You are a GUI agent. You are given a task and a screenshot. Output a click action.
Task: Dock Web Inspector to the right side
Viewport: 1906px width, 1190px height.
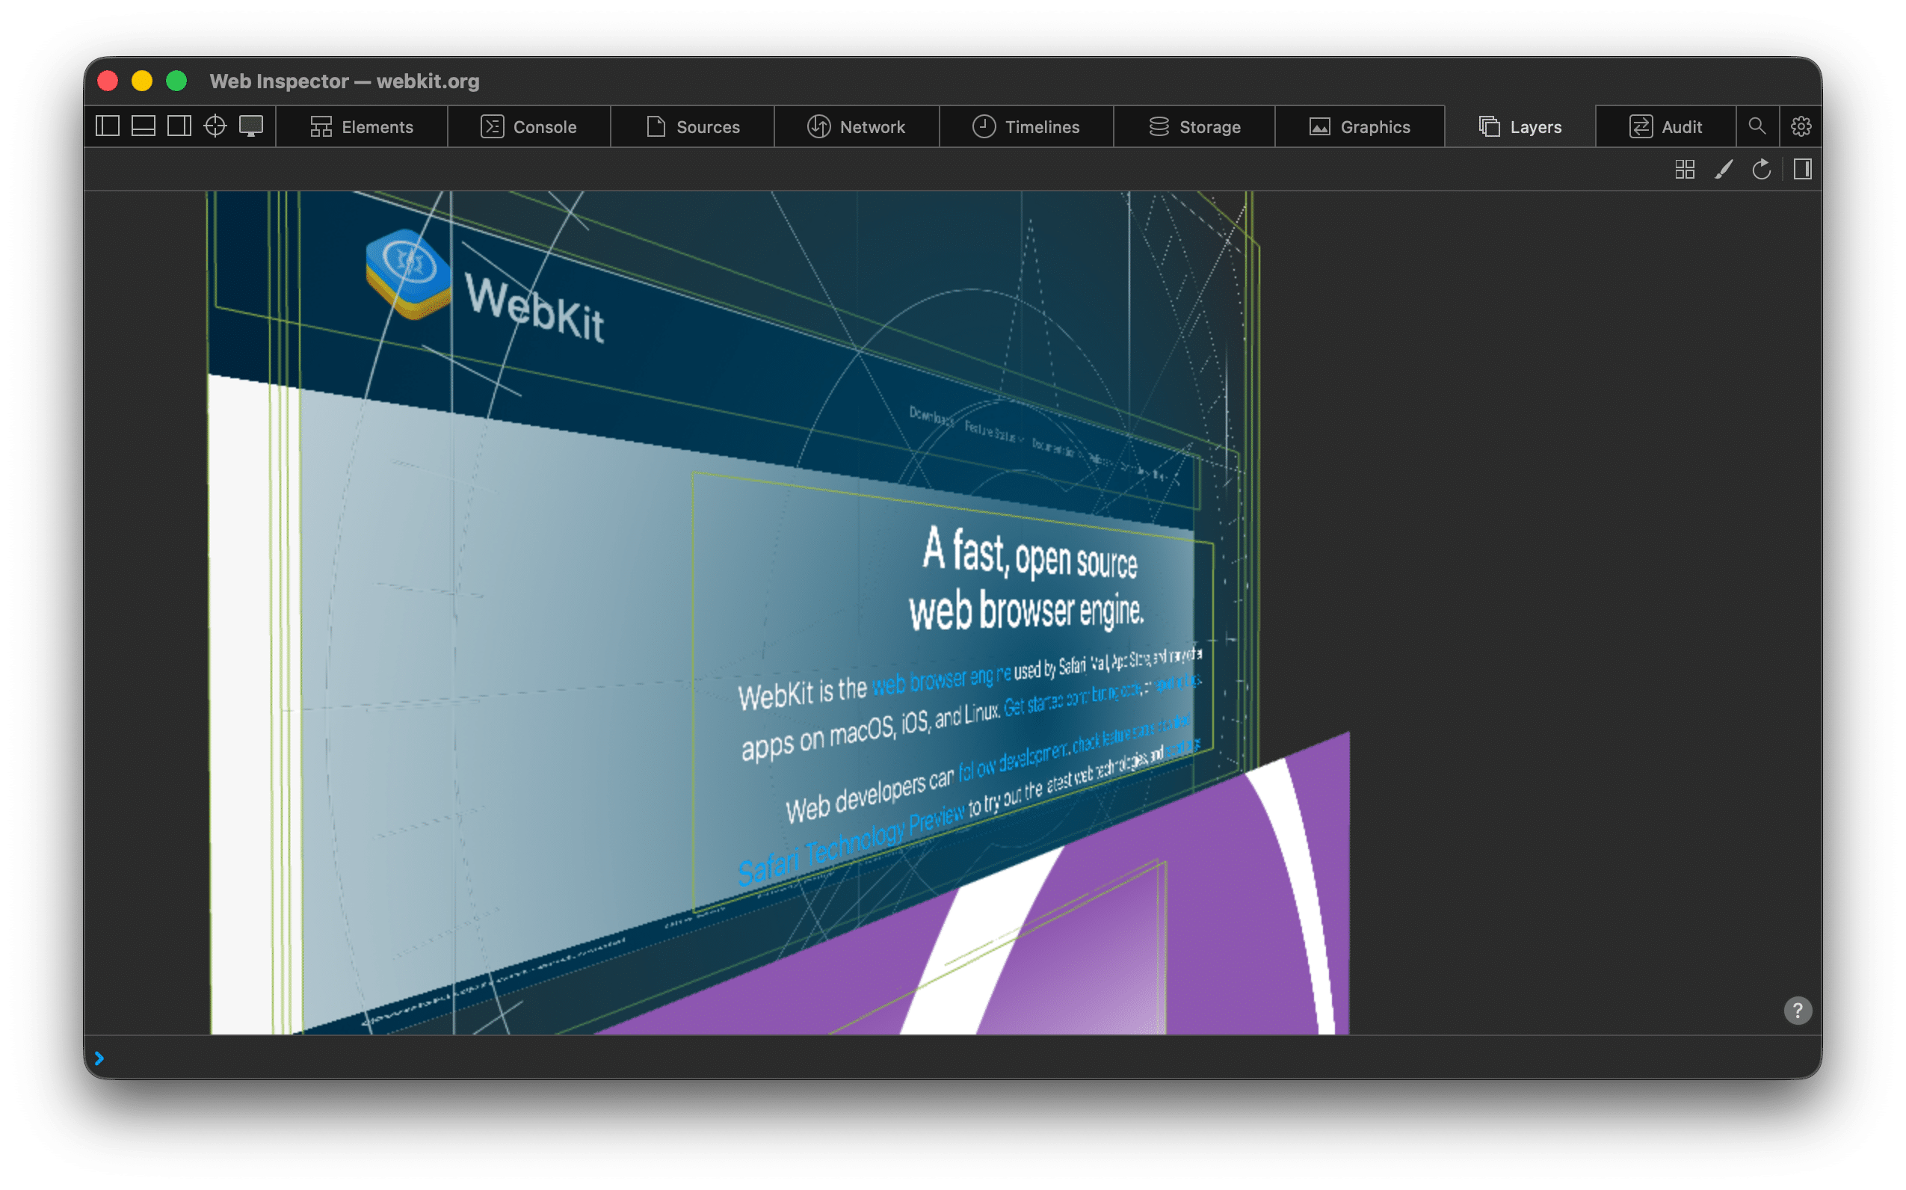coord(179,126)
